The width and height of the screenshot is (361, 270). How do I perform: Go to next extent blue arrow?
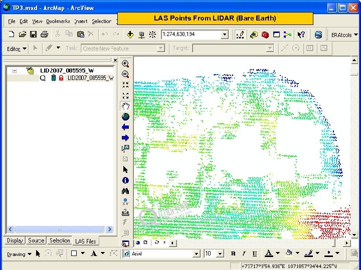coord(125,137)
